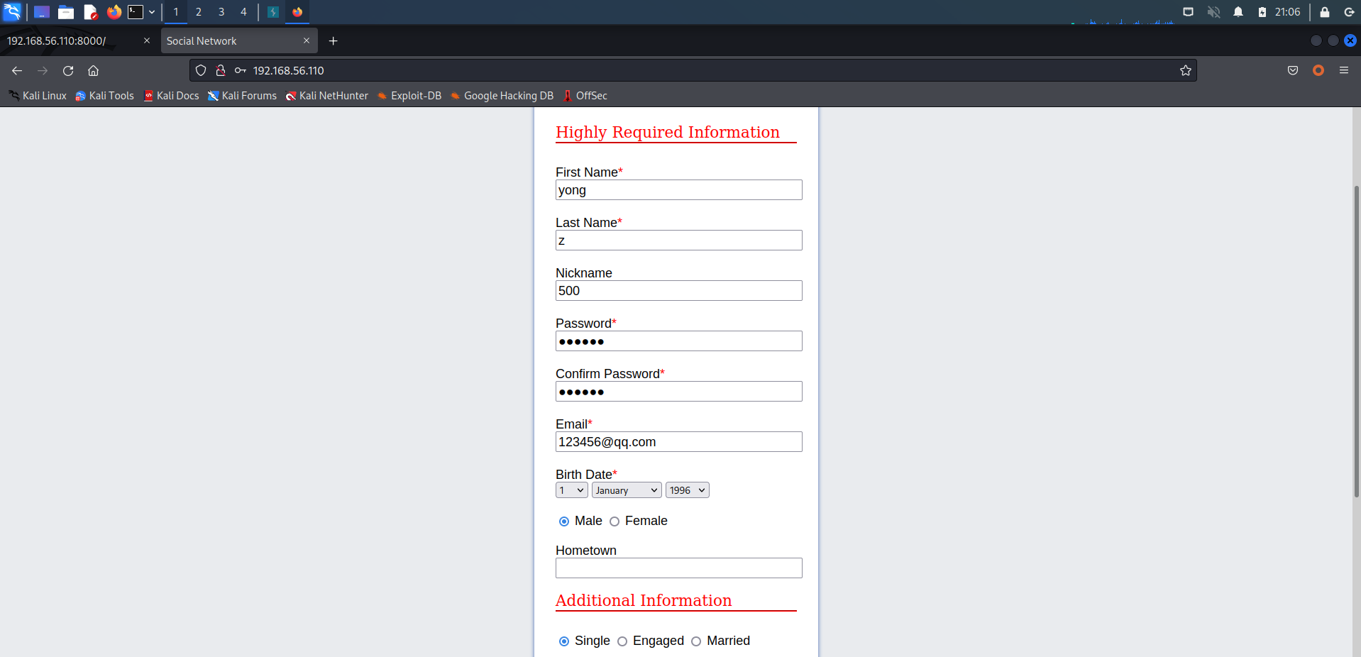Open the Save to Pocket icon
The width and height of the screenshot is (1361, 657).
[x=1293, y=70]
